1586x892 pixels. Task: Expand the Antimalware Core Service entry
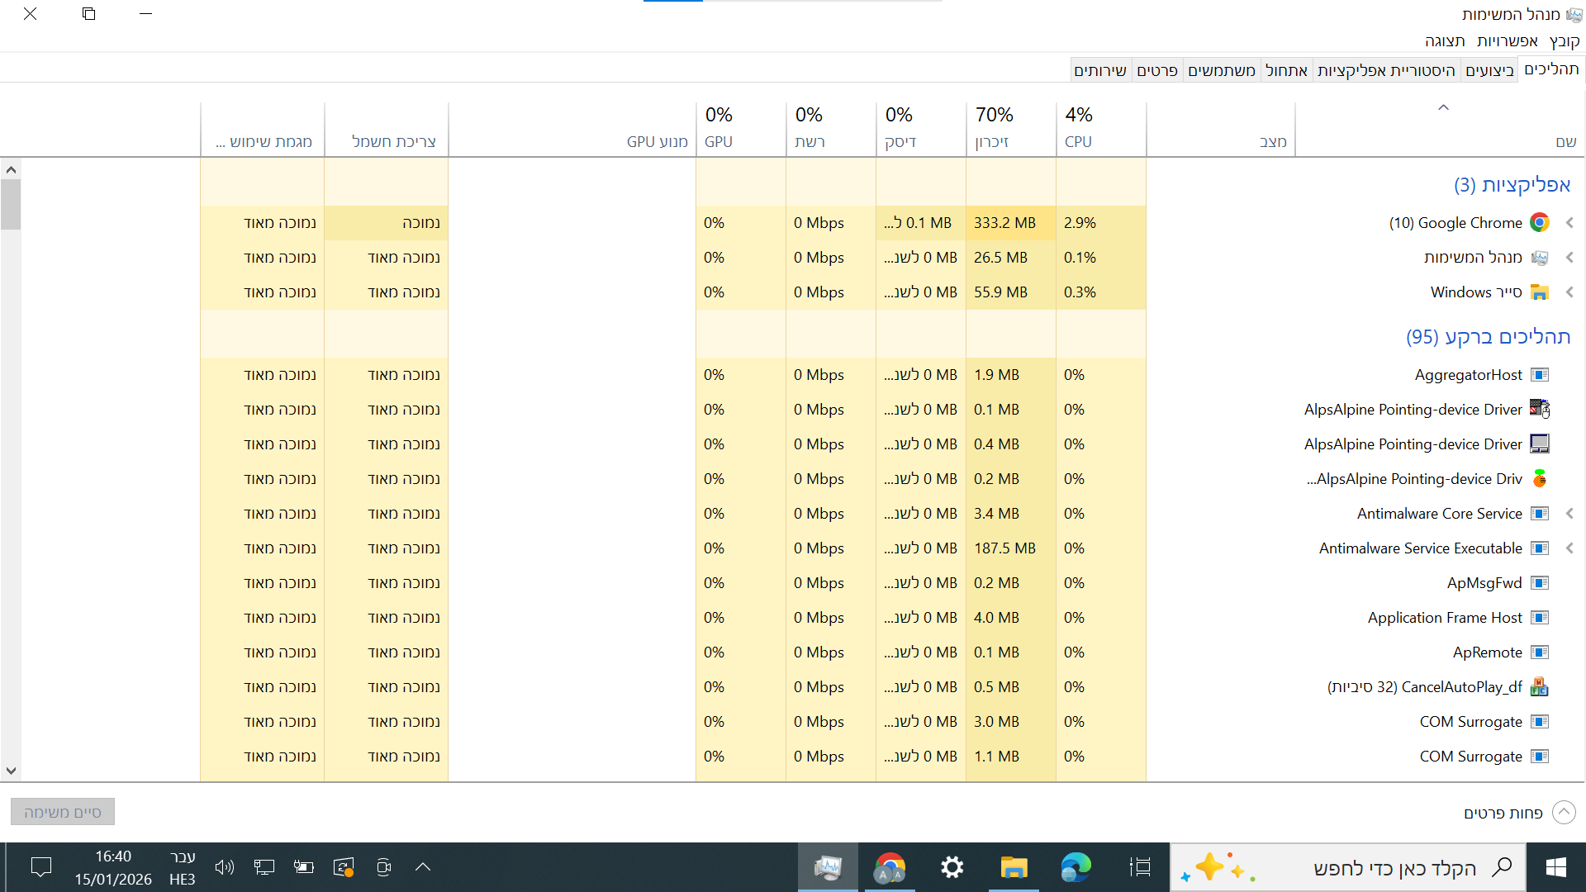click(1569, 514)
